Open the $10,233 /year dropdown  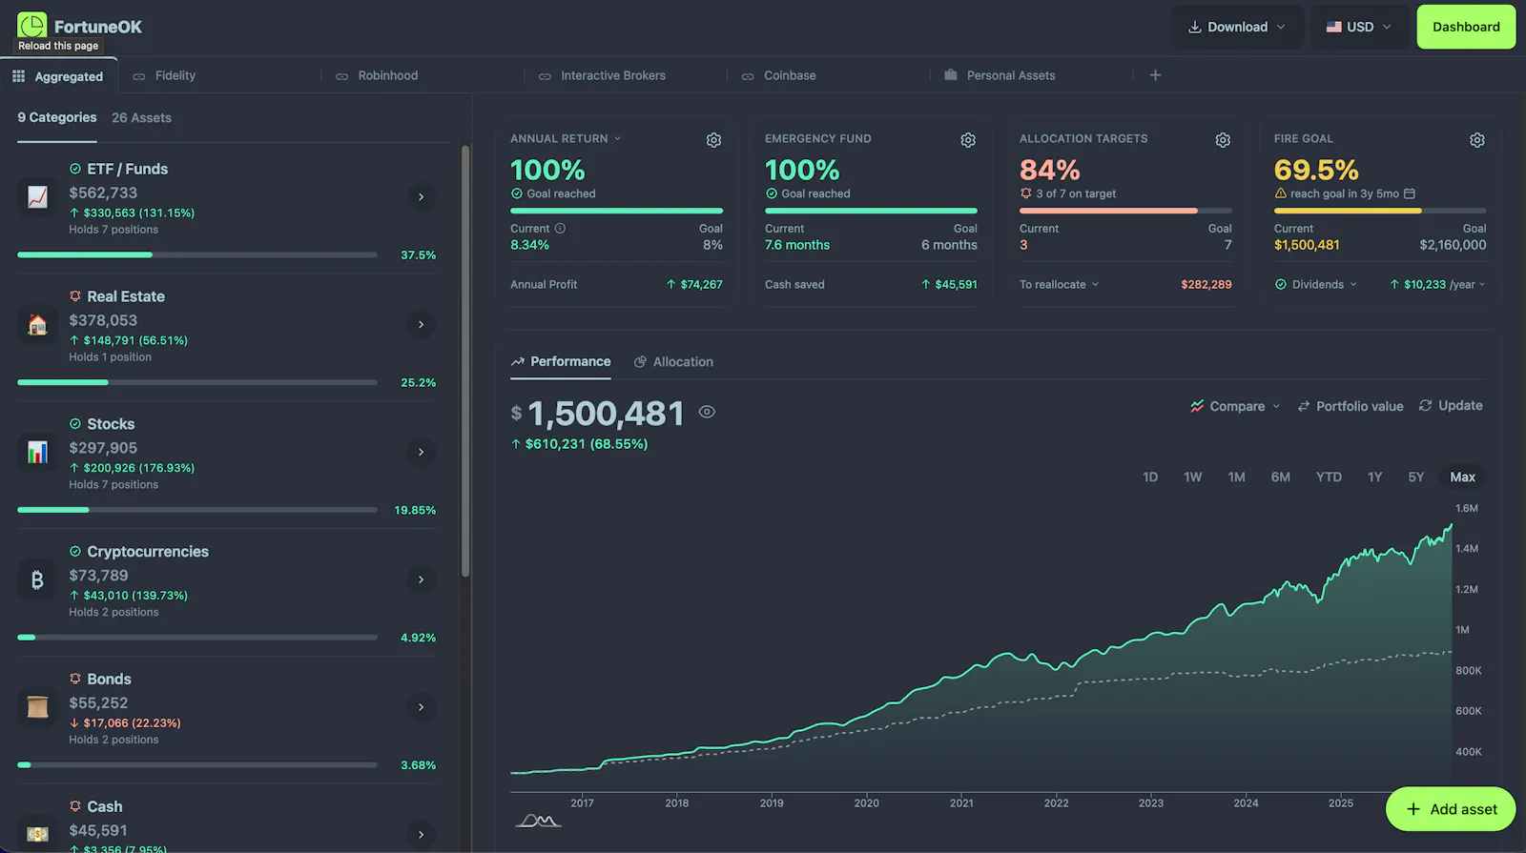tap(1438, 285)
